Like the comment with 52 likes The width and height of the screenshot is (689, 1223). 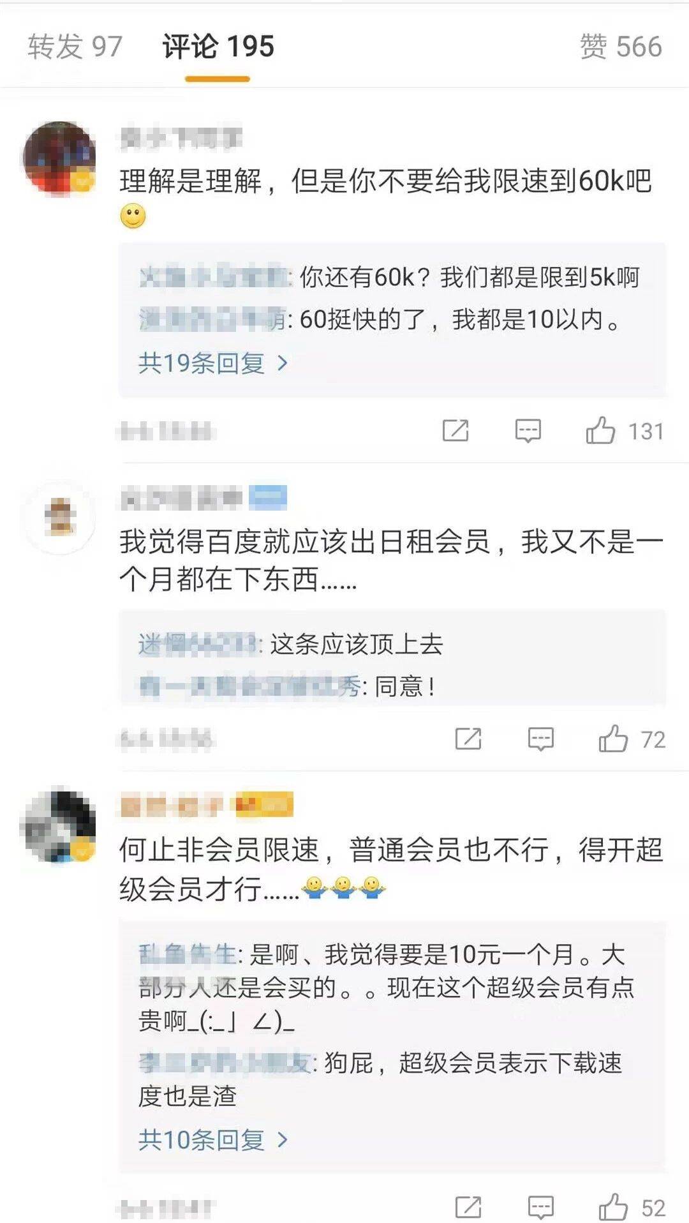click(613, 1207)
